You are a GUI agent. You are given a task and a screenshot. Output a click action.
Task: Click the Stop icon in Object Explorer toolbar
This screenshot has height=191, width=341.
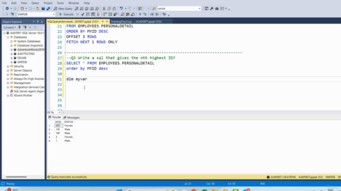coord(30,27)
